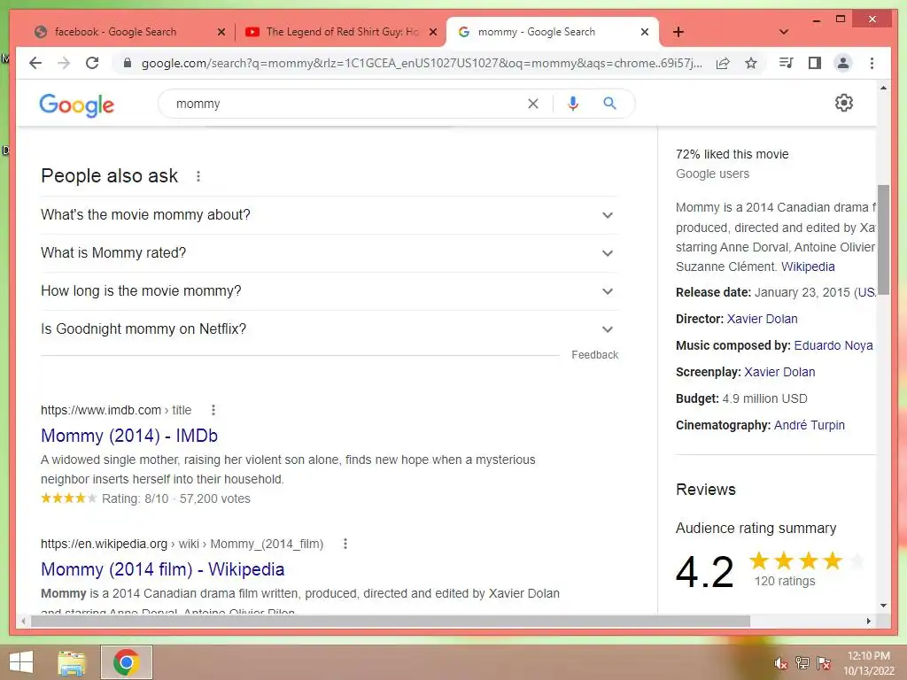Click the scroll down arrow
The height and width of the screenshot is (680, 907).
883,606
